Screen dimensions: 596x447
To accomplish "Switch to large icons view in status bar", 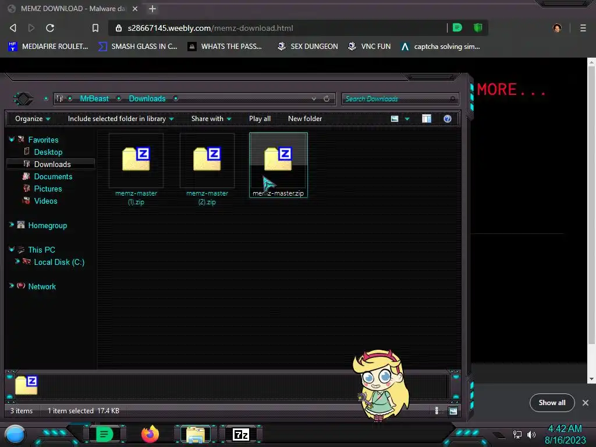I will [x=453, y=411].
